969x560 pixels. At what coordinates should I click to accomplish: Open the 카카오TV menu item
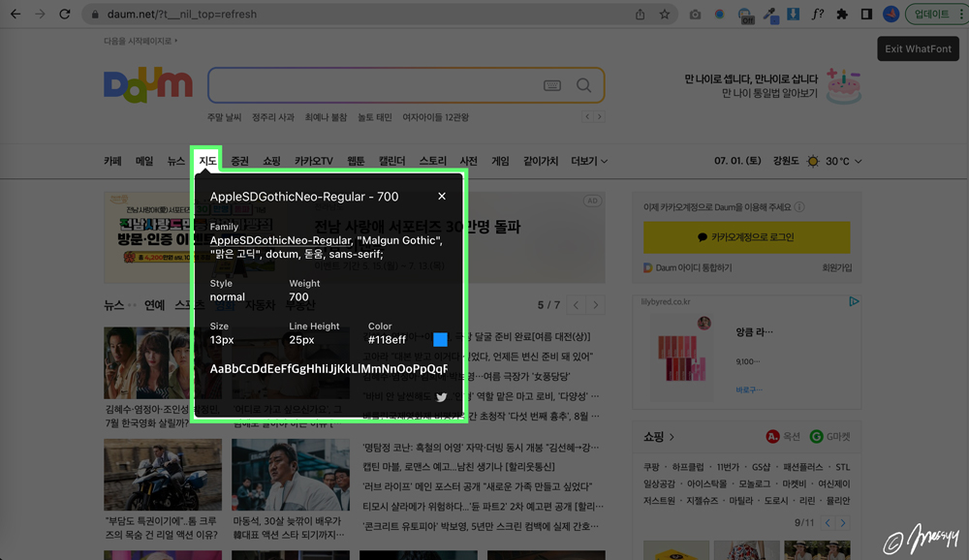coord(313,161)
